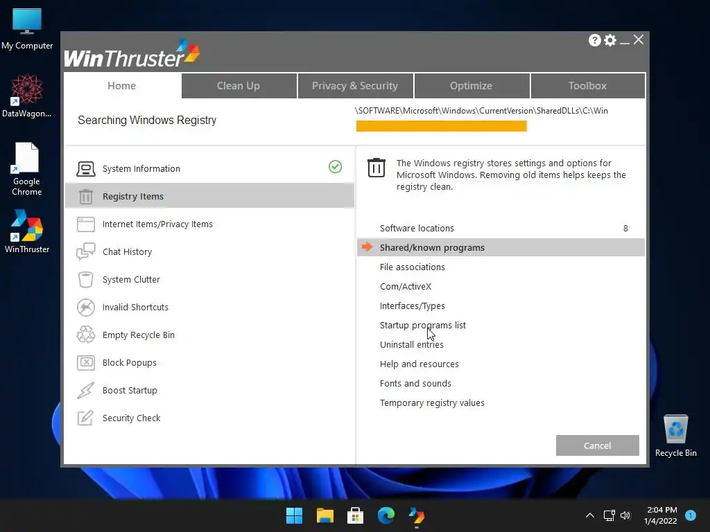
Task: Switch to the Home tab
Action: pos(122,85)
